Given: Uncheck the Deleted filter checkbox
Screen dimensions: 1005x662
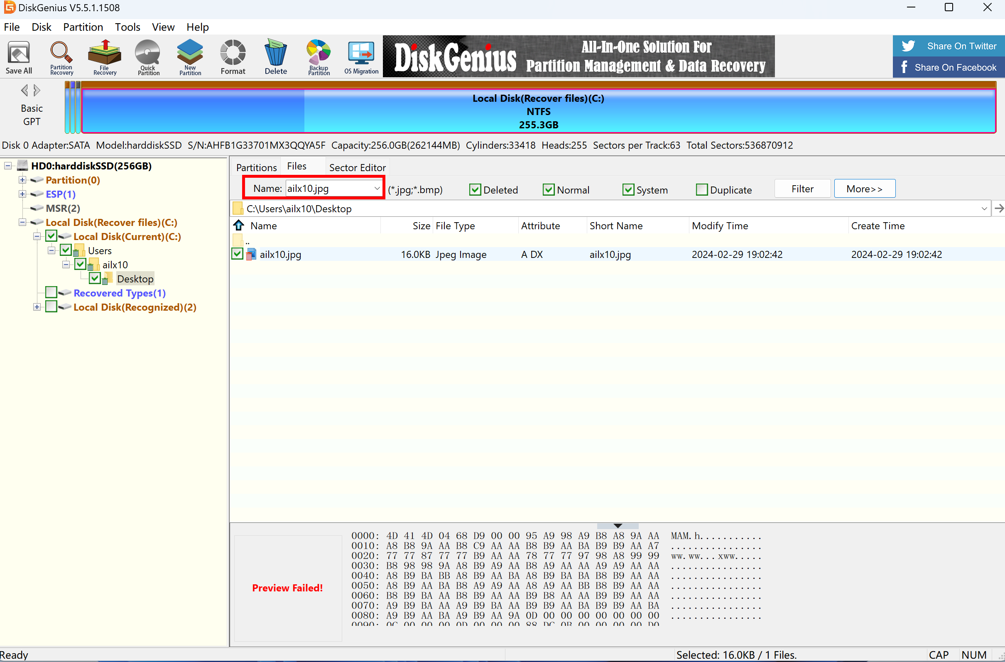Looking at the screenshot, I should point(475,189).
